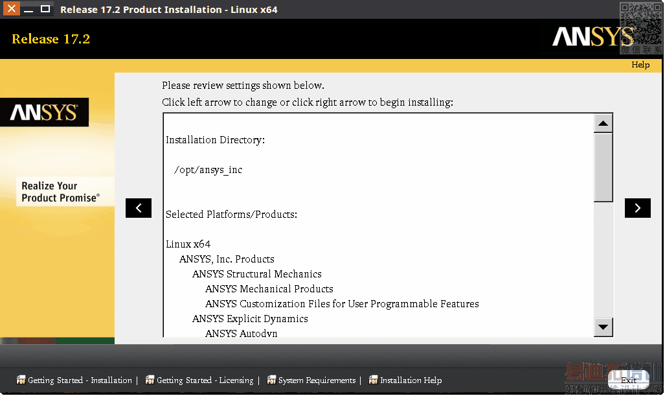The height and width of the screenshot is (396, 665).
Task: Click the scrollbar thumb of the review pane
Action: tap(603, 167)
